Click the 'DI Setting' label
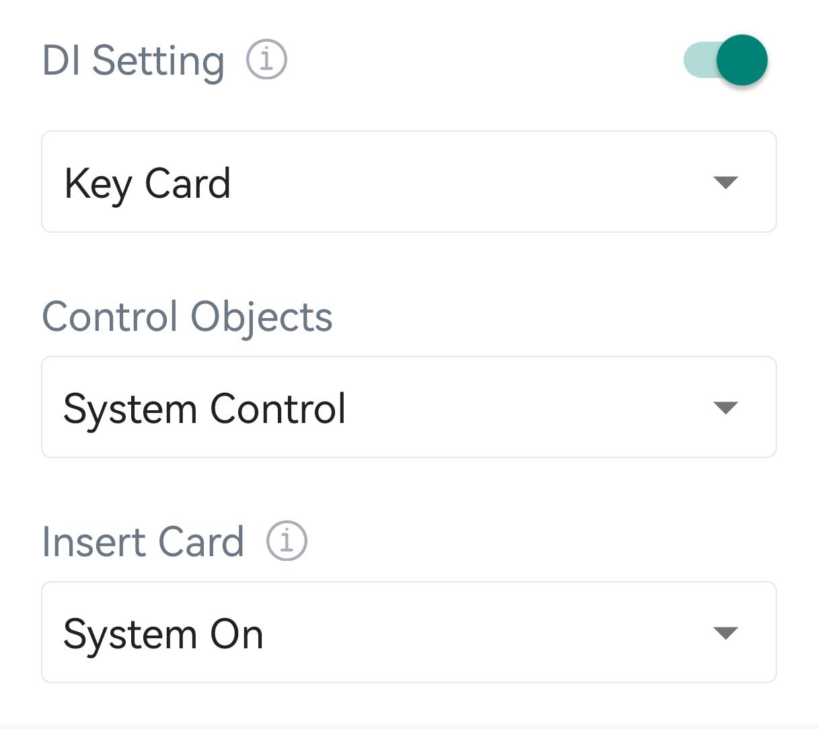The image size is (818, 729). pyautogui.click(x=133, y=61)
